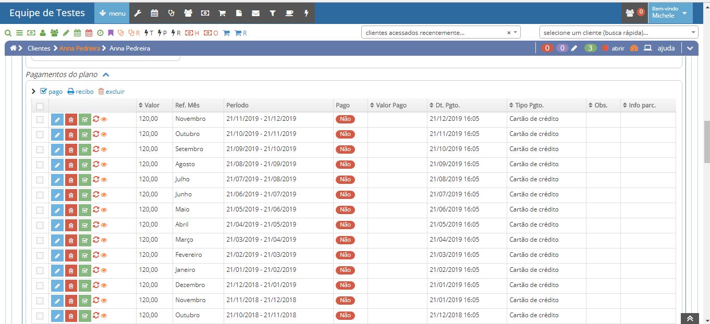Open the stethoscope icon in dark toolbar
Image resolution: width=710 pixels, height=324 pixels.
pos(171,13)
